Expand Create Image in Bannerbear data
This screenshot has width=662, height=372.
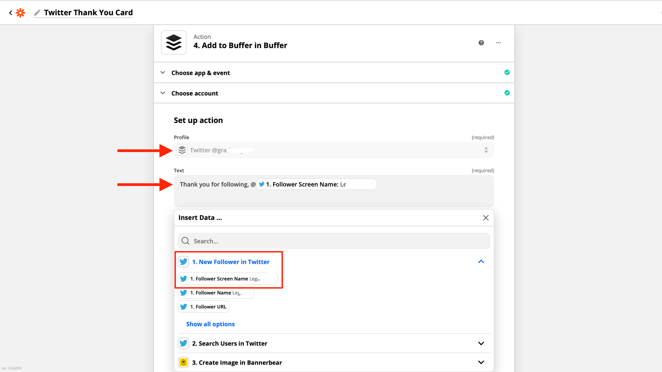(x=481, y=362)
